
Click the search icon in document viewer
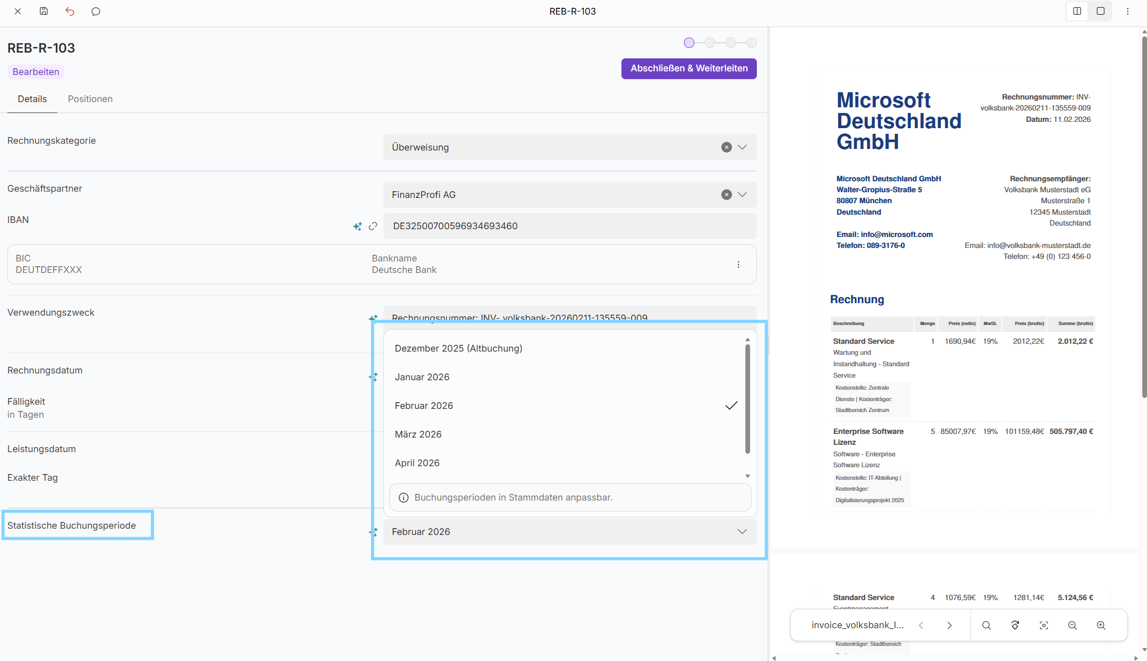pos(987,625)
